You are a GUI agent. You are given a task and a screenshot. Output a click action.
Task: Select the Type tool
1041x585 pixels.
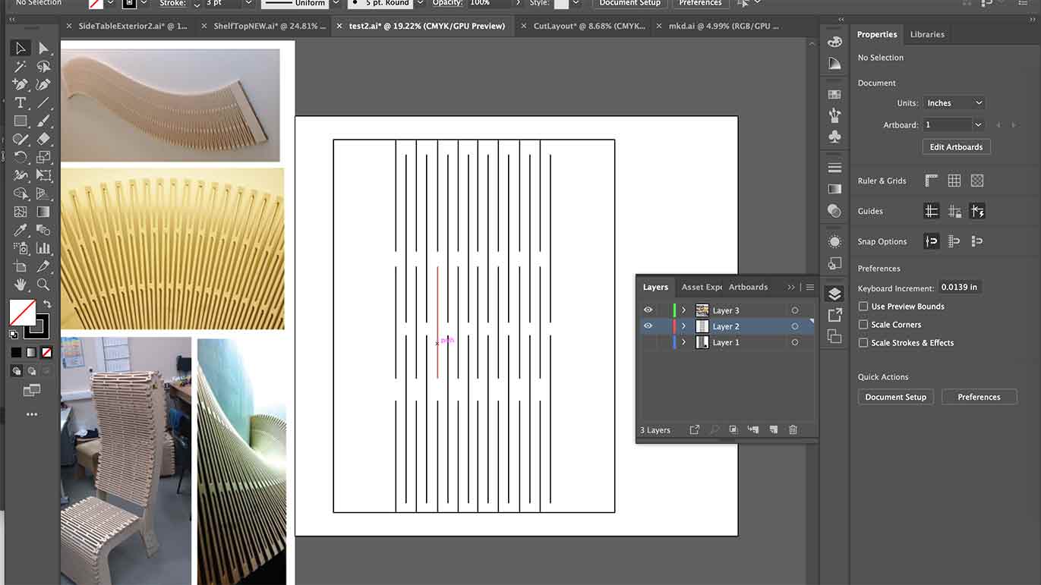click(21, 103)
